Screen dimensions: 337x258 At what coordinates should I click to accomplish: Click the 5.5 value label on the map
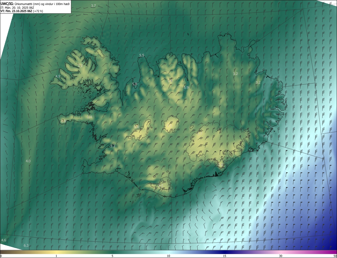pos(142,55)
